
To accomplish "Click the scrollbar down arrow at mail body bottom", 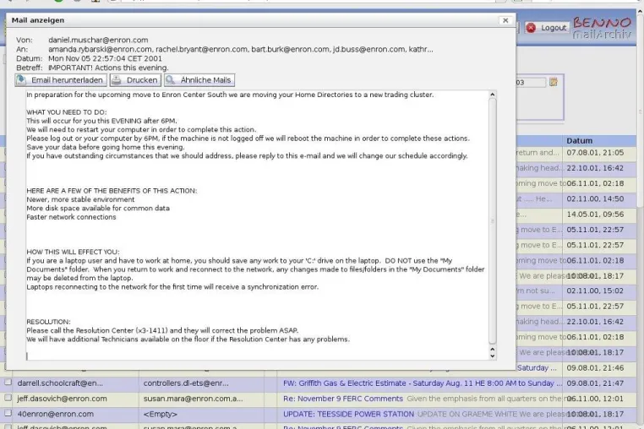I will point(493,356).
